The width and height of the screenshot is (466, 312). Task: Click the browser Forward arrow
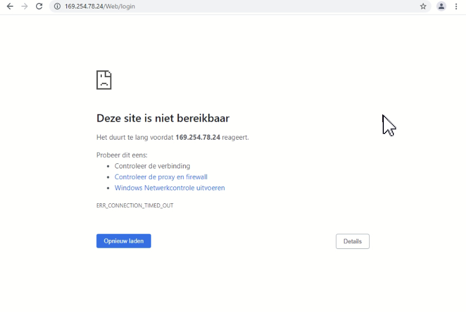pos(24,6)
